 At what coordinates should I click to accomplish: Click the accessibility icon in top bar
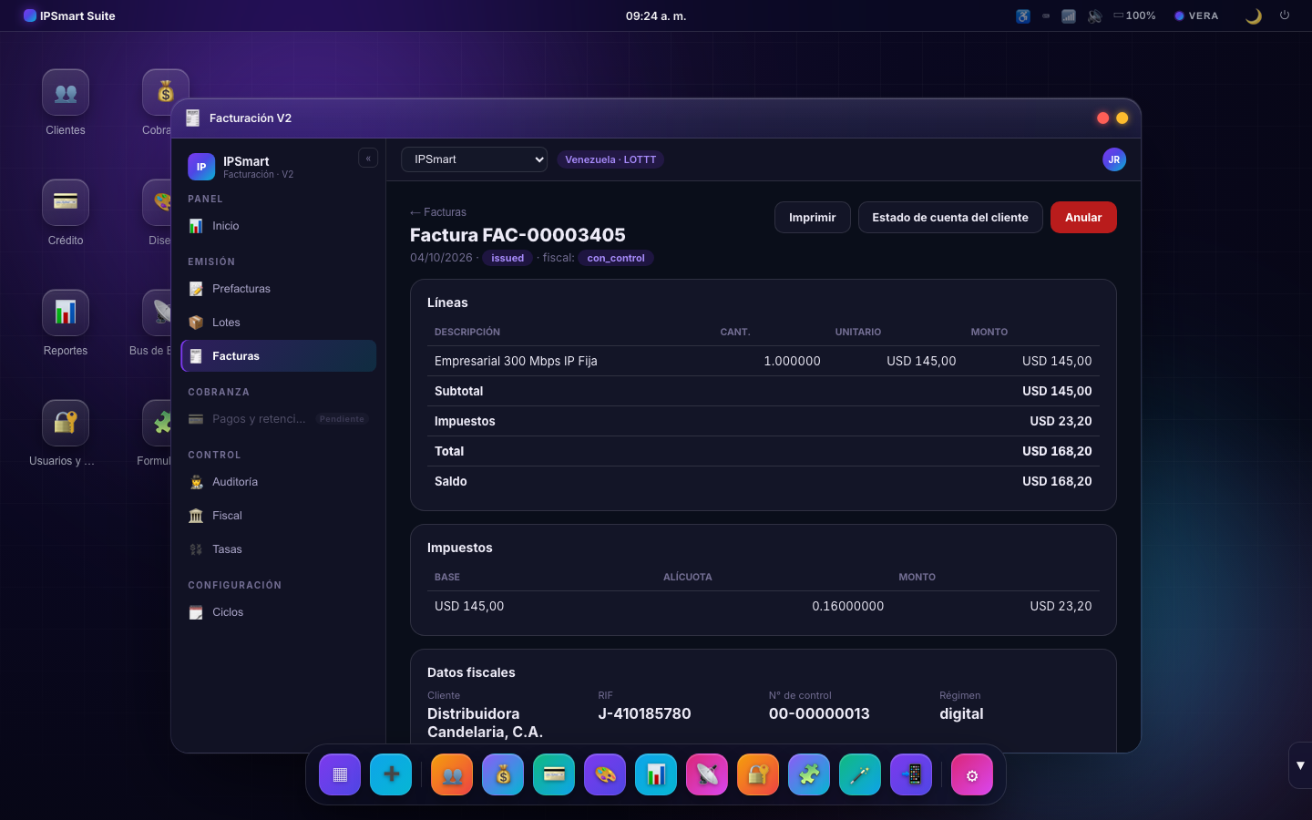(1023, 15)
